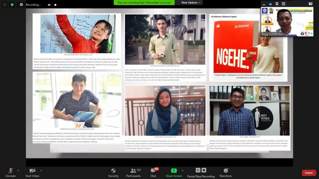Image resolution: width=319 pixels, height=179 pixels.
Task: Open the Chat panel
Action: (x=153, y=172)
